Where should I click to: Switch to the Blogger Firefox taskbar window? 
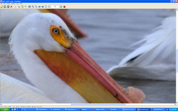pyautogui.click(x=100, y=109)
